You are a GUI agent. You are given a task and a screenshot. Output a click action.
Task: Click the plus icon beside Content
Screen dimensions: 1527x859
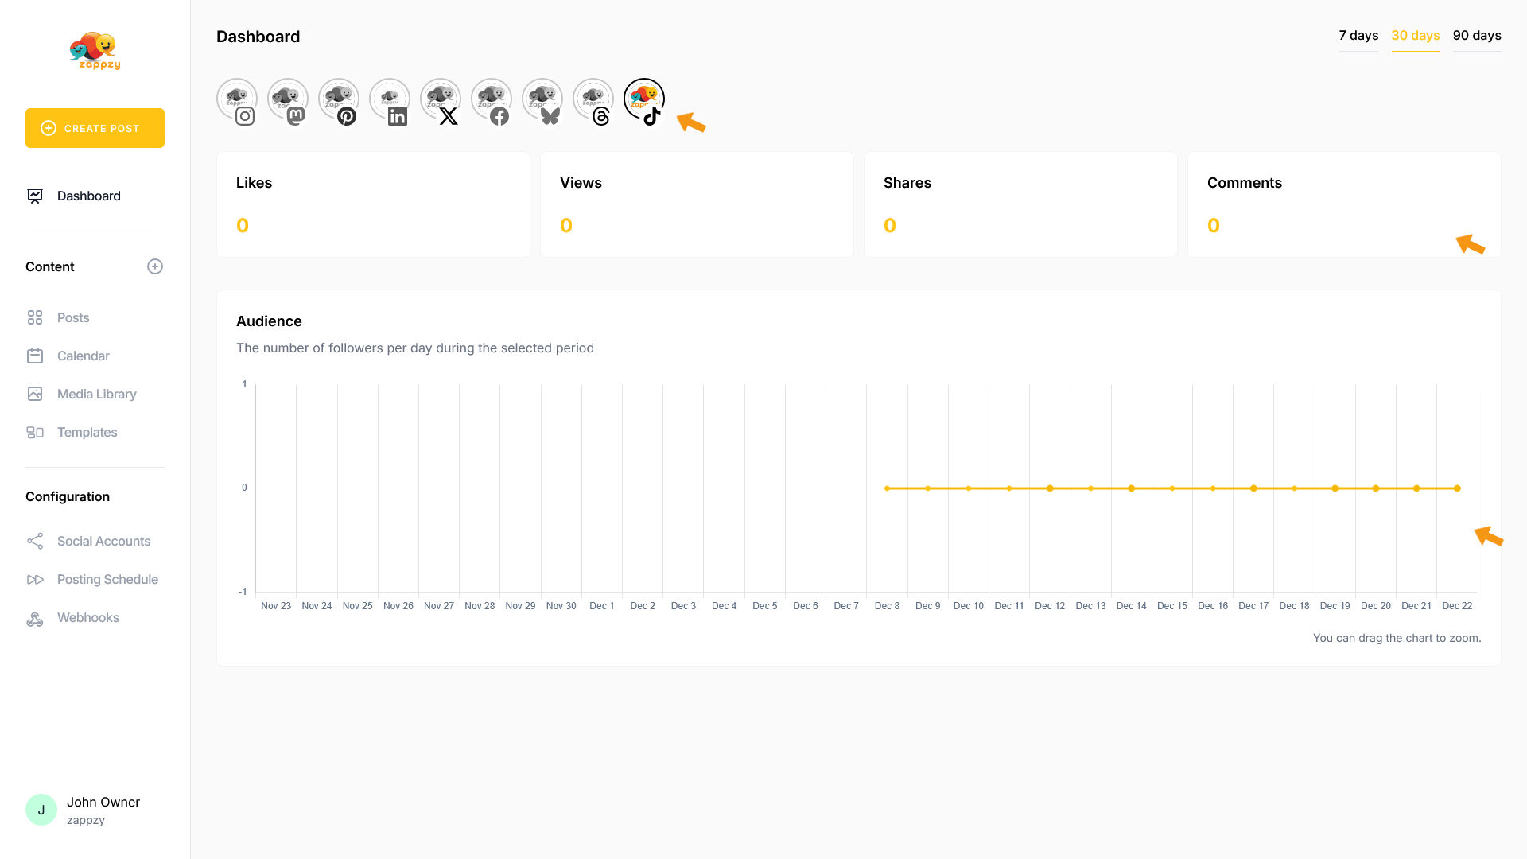[155, 266]
